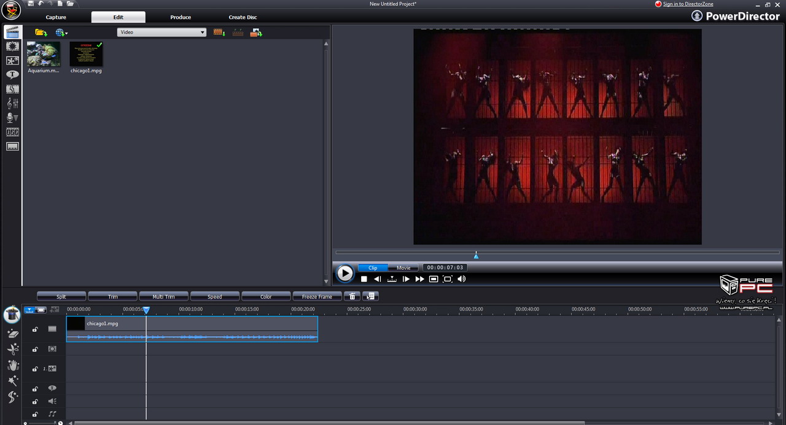Open the Subtitle Room

[x=12, y=147]
